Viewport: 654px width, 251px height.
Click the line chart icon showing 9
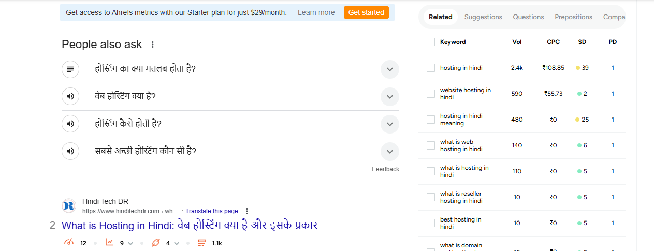[109, 243]
